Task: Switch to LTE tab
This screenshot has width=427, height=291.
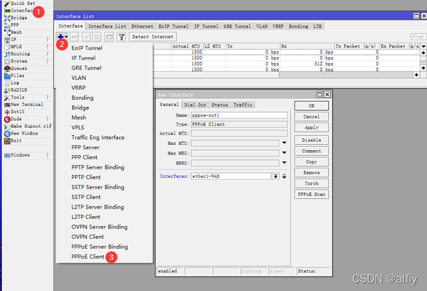Action: [x=317, y=26]
